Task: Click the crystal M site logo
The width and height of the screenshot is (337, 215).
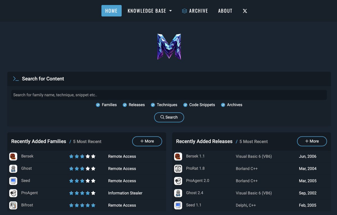Action: click(x=169, y=46)
